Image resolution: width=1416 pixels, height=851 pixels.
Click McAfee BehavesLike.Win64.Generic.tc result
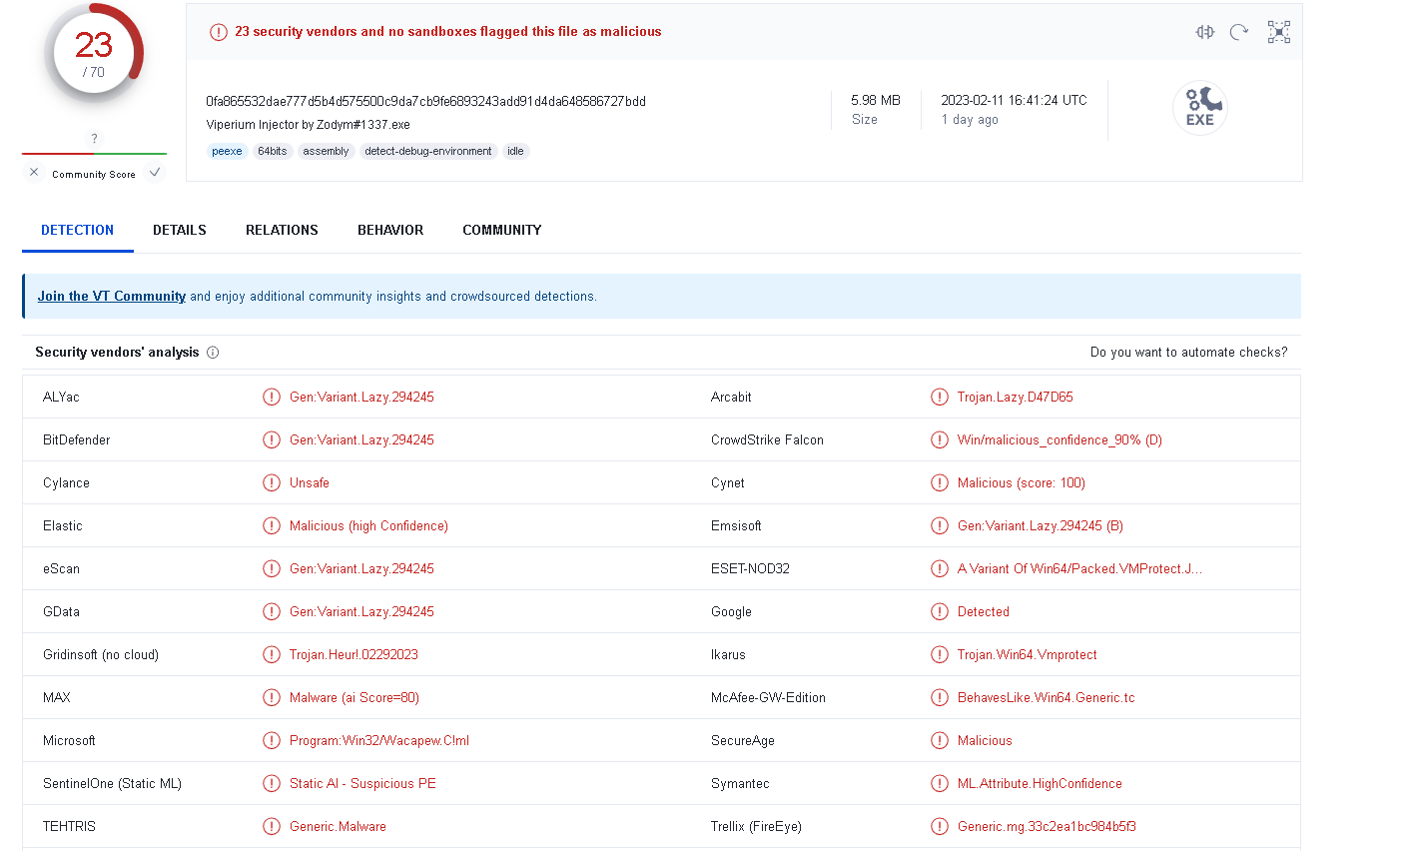click(1046, 697)
